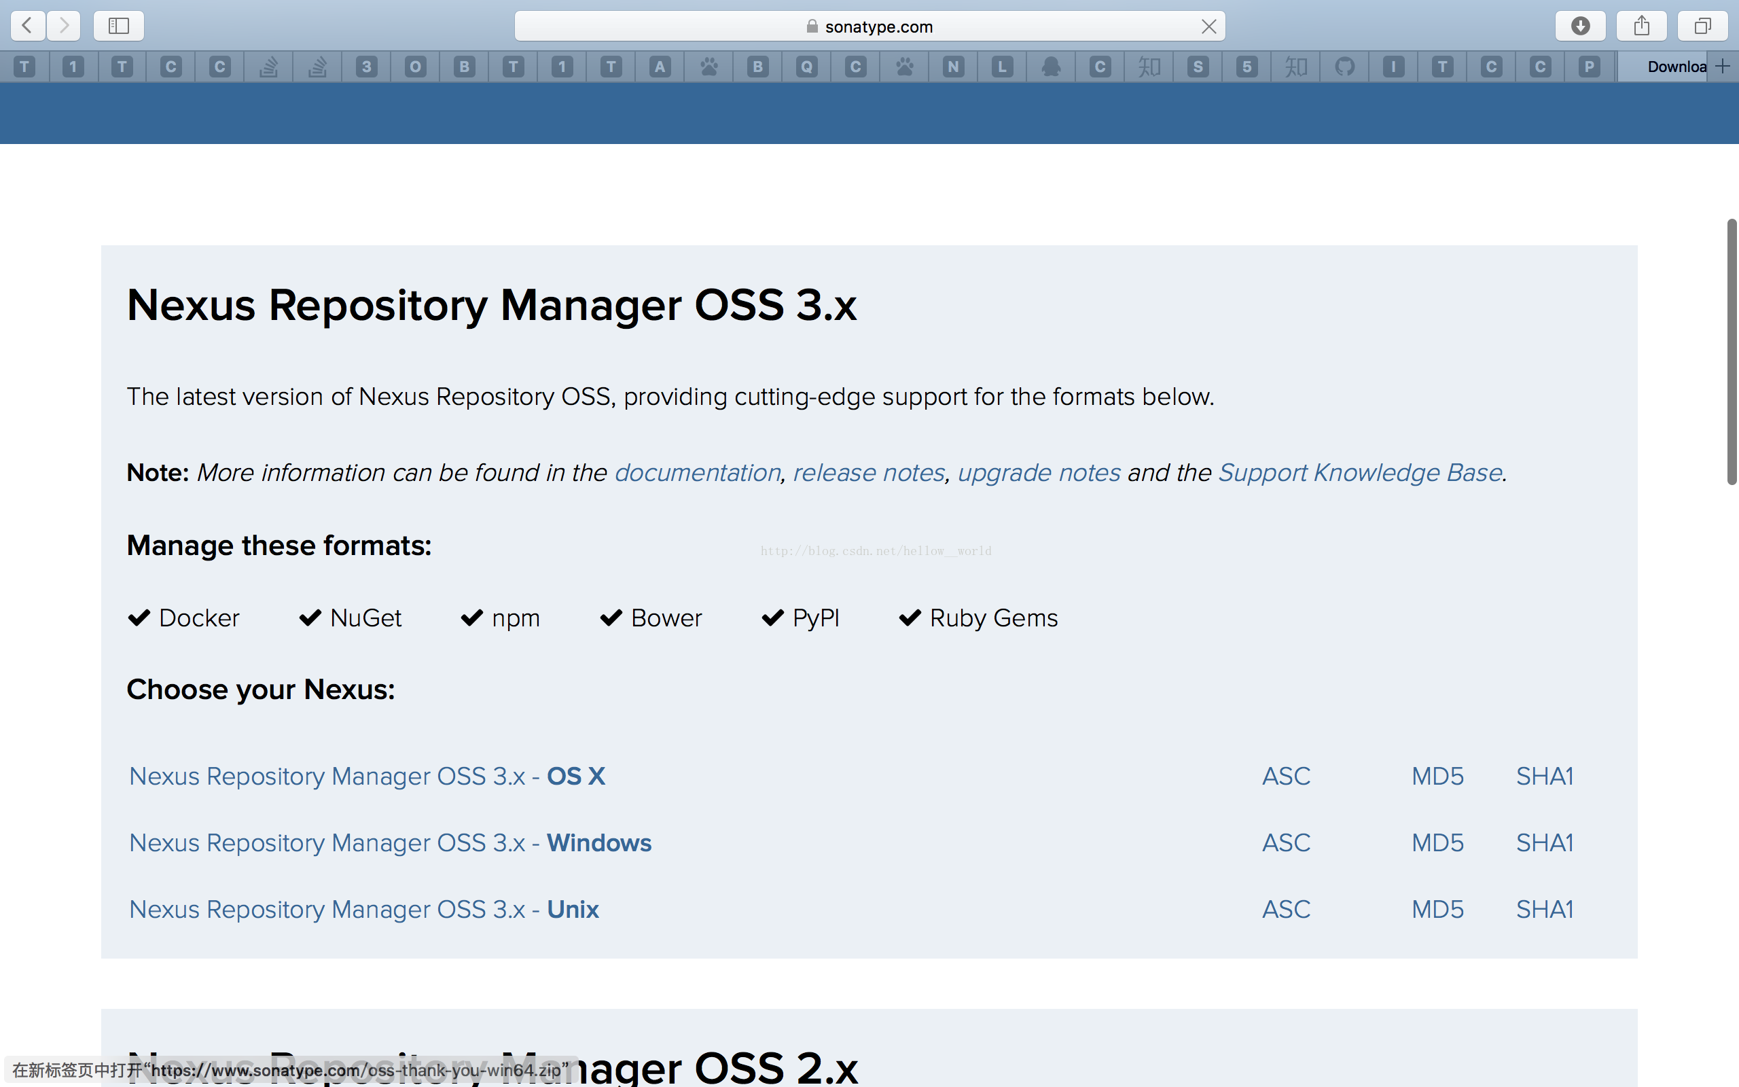The height and width of the screenshot is (1087, 1739).
Task: Focus the sonatype.com address field
Action: pyautogui.click(x=869, y=26)
